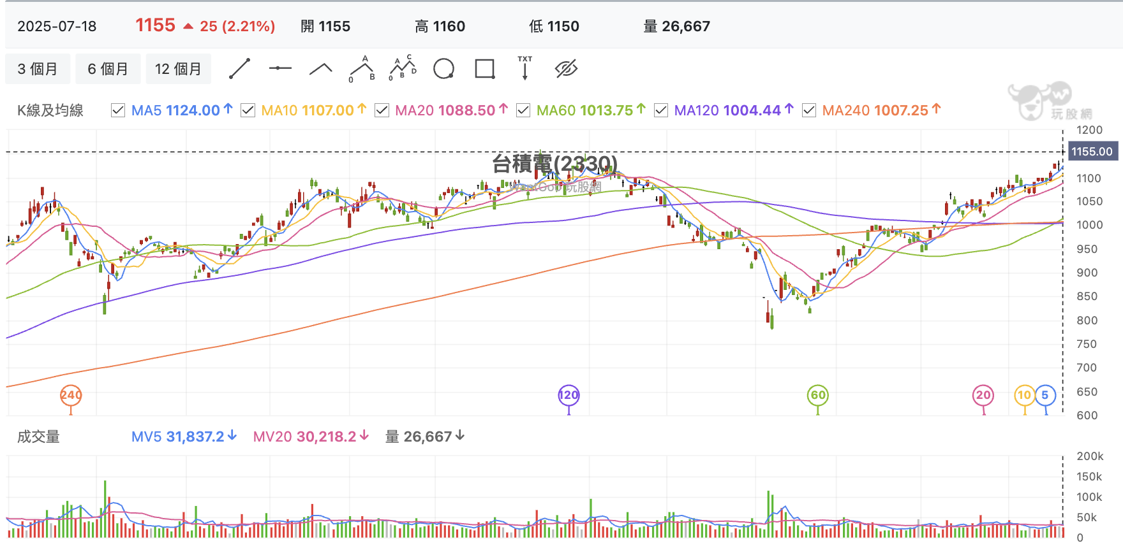Click the orange 240 period marker
Viewport: 1123px width, 548px height.
coord(71,395)
